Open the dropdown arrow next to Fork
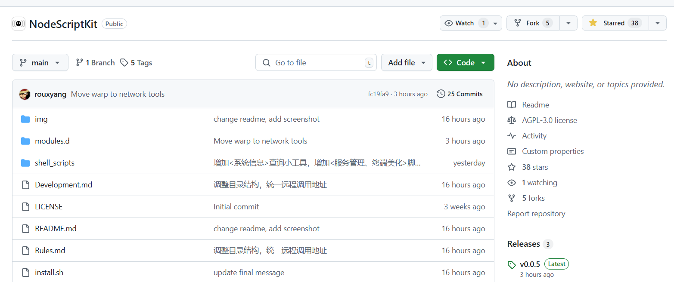The image size is (674, 282). click(568, 23)
